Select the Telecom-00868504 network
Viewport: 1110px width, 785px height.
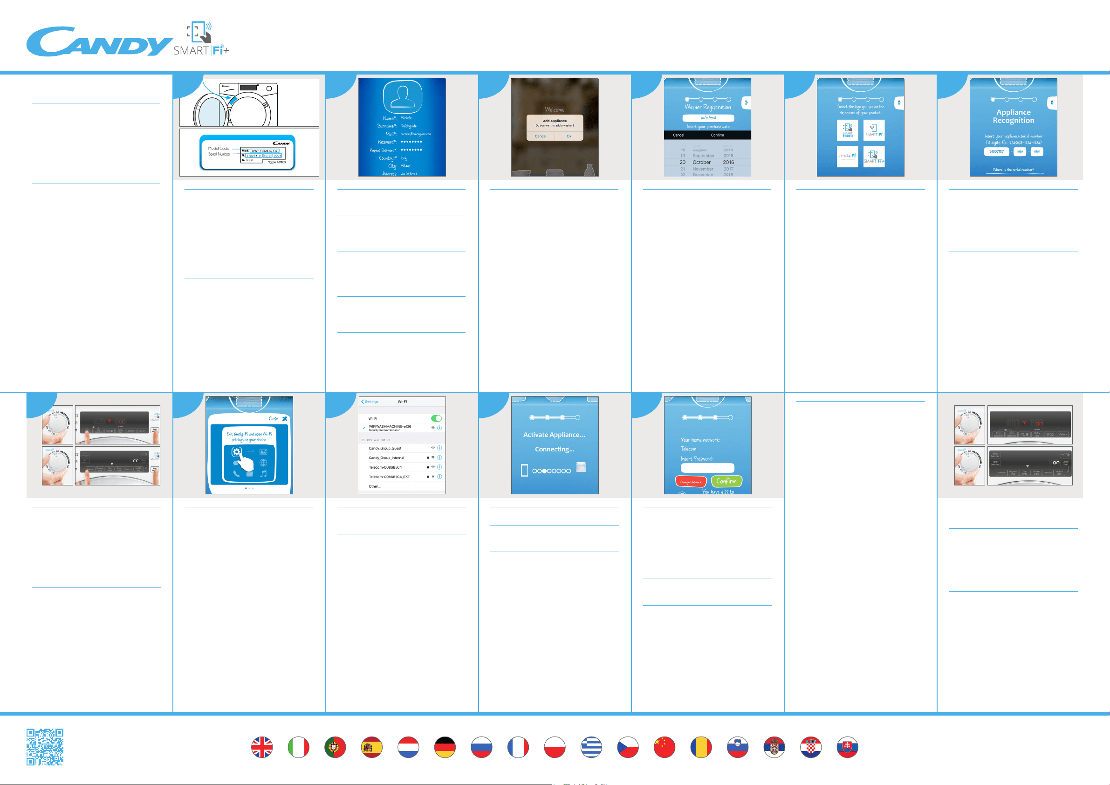point(402,467)
